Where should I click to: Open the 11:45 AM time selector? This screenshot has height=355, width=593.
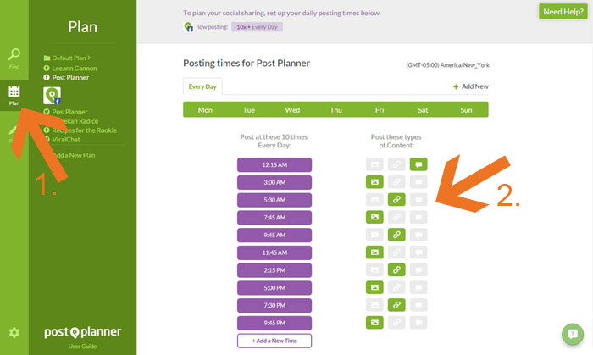tap(274, 252)
